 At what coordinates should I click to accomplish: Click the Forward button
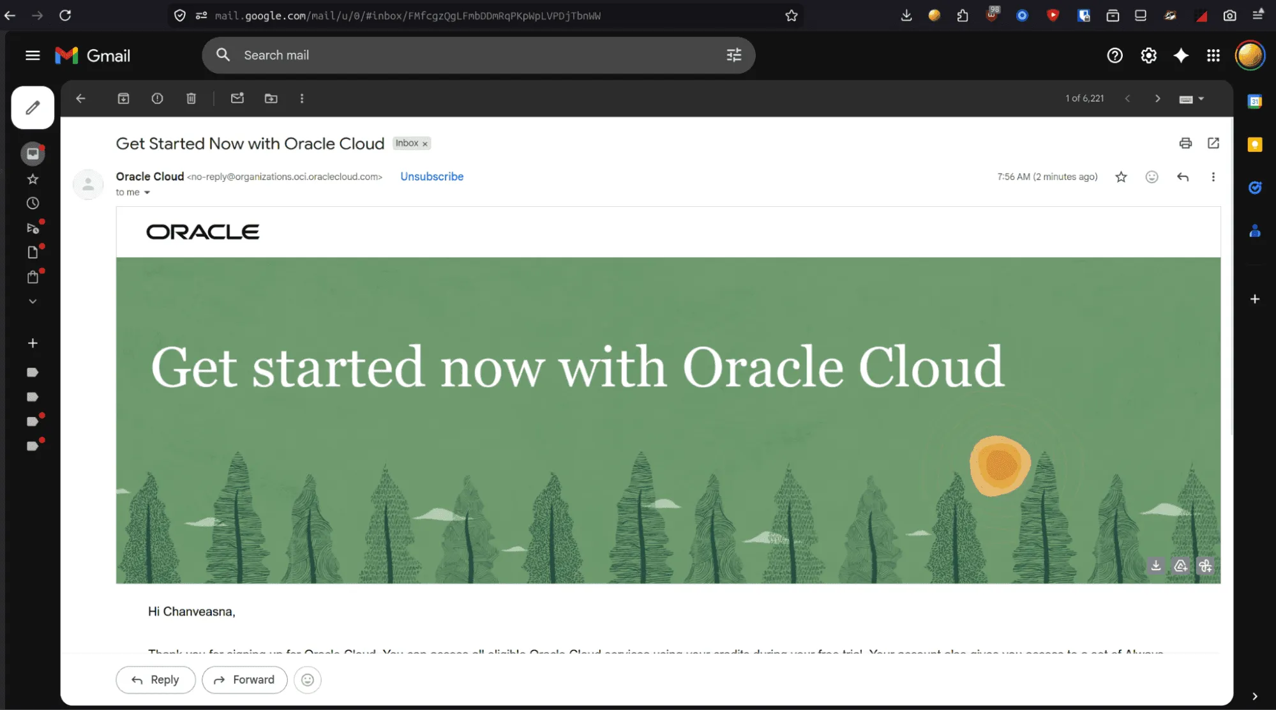[x=244, y=680]
